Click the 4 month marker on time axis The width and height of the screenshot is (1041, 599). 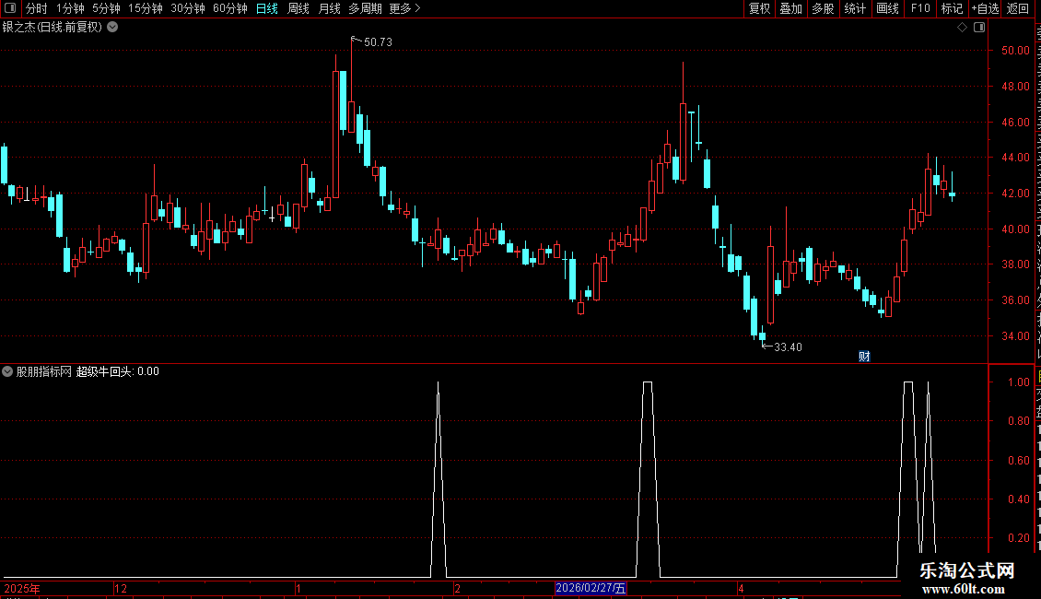tap(741, 588)
